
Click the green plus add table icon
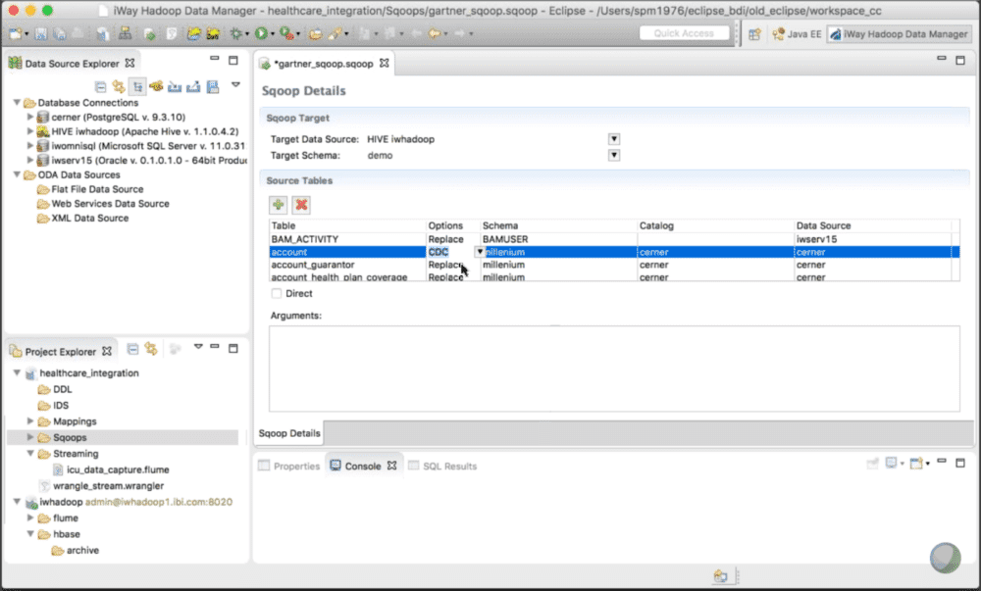pyautogui.click(x=280, y=205)
